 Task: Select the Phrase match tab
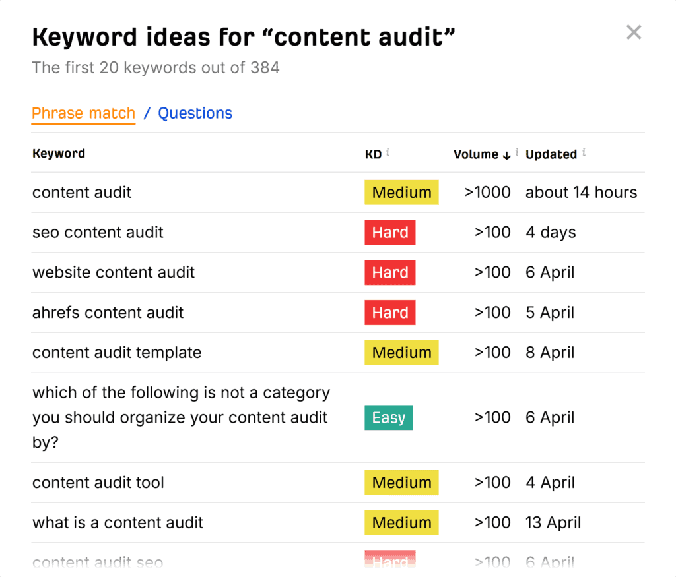83,113
